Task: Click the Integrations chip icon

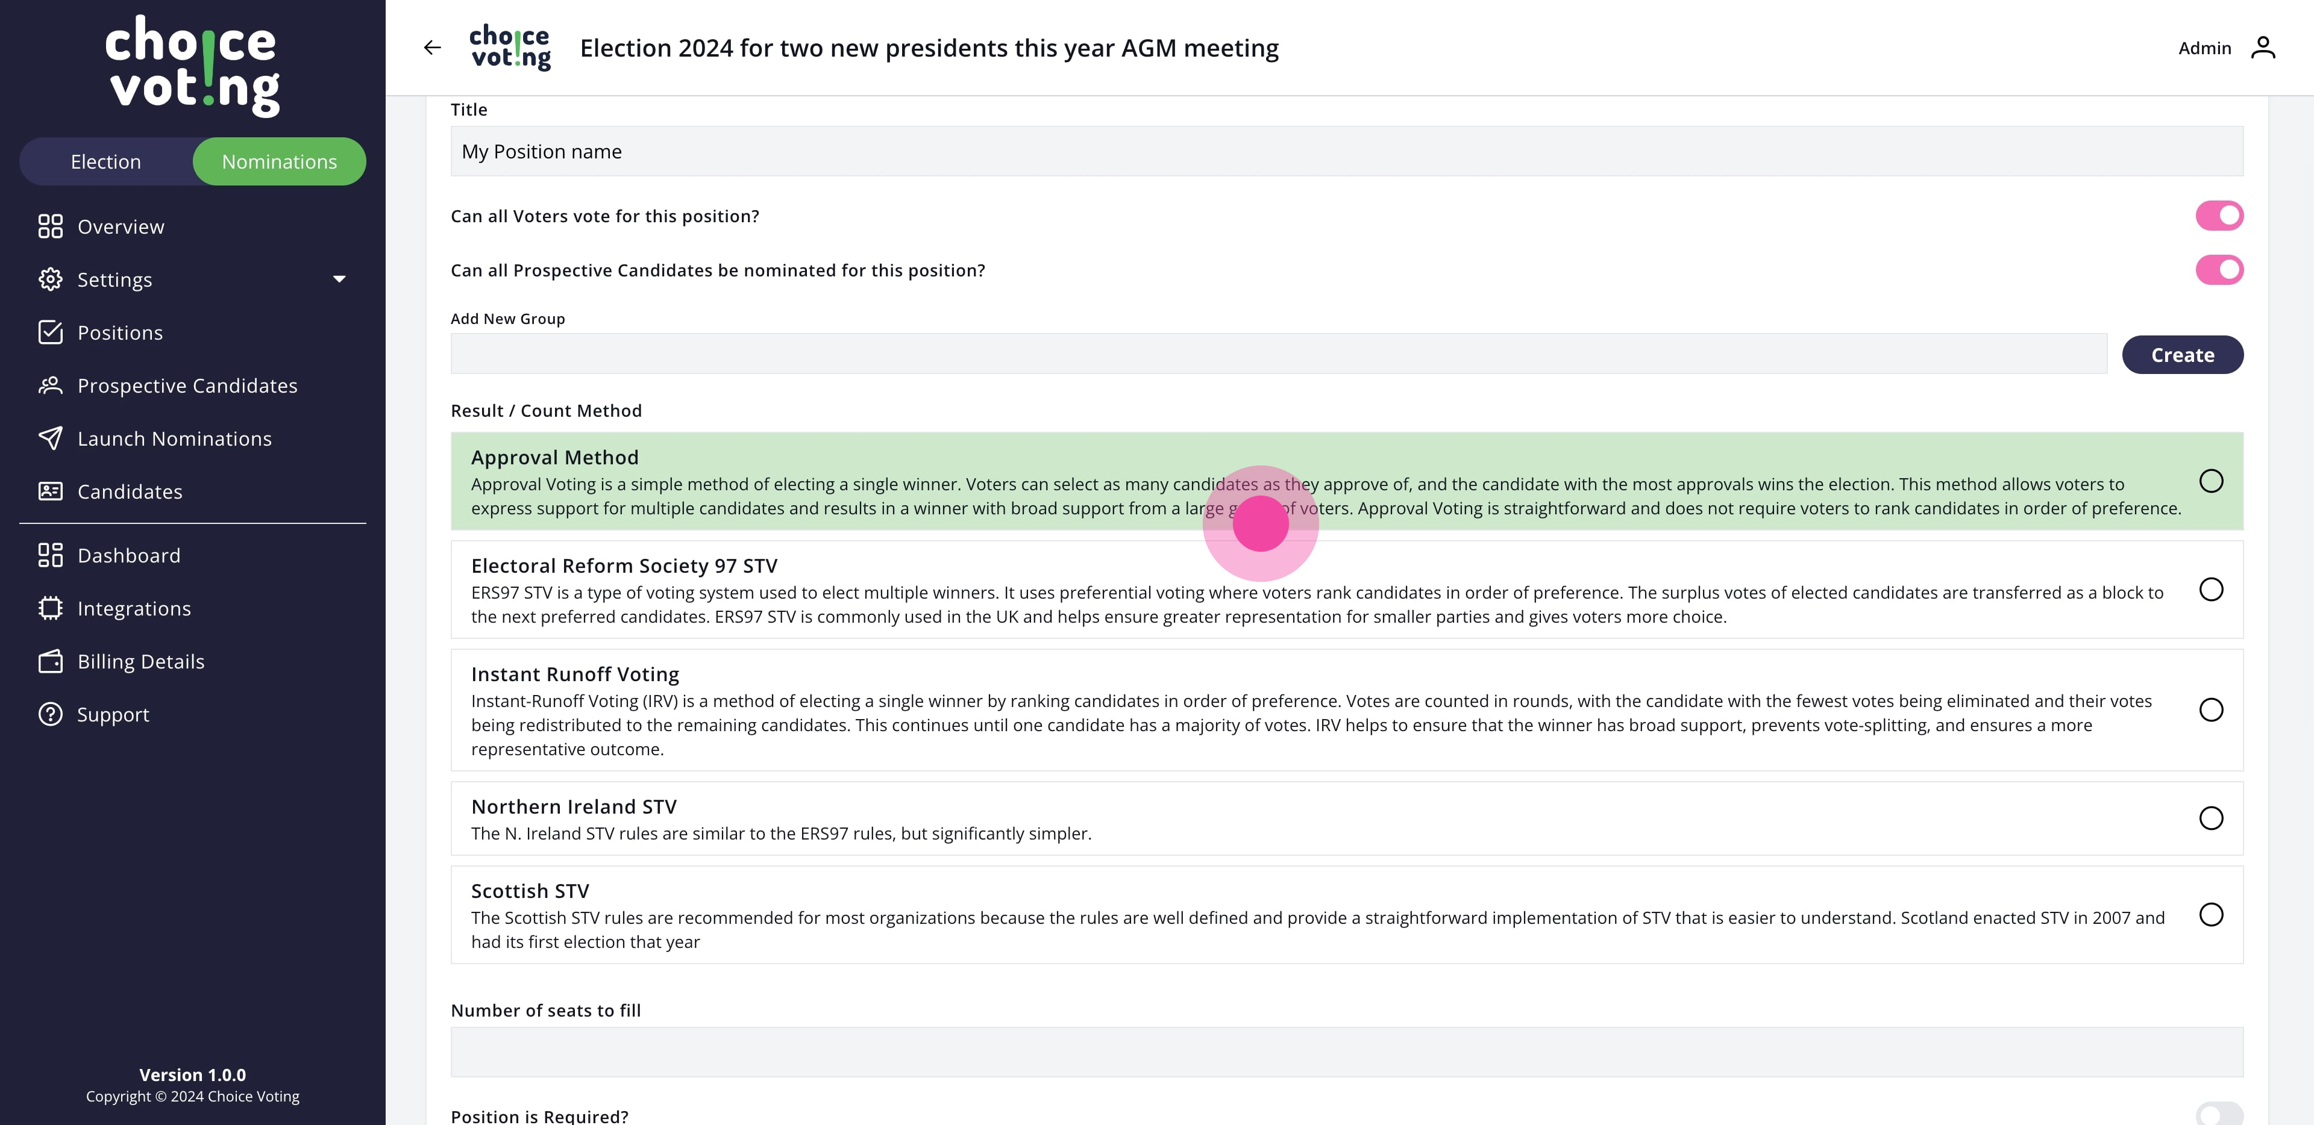Action: tap(50, 608)
